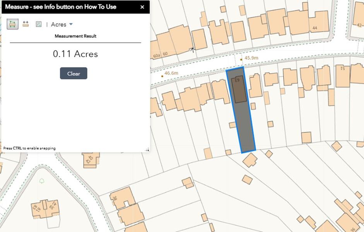Select the Area measurement tool
The image size is (364, 232).
(12, 24)
